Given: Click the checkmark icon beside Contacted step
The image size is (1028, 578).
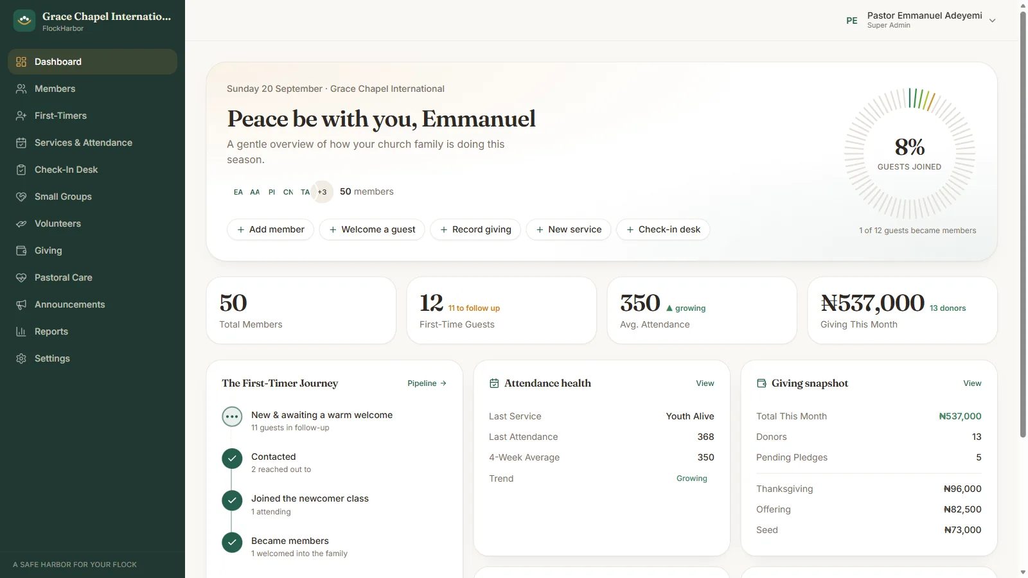Looking at the screenshot, I should coord(232,459).
